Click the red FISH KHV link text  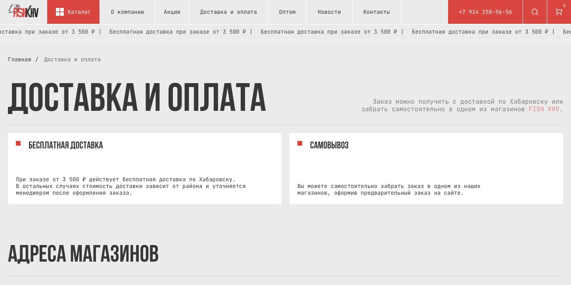(544, 109)
